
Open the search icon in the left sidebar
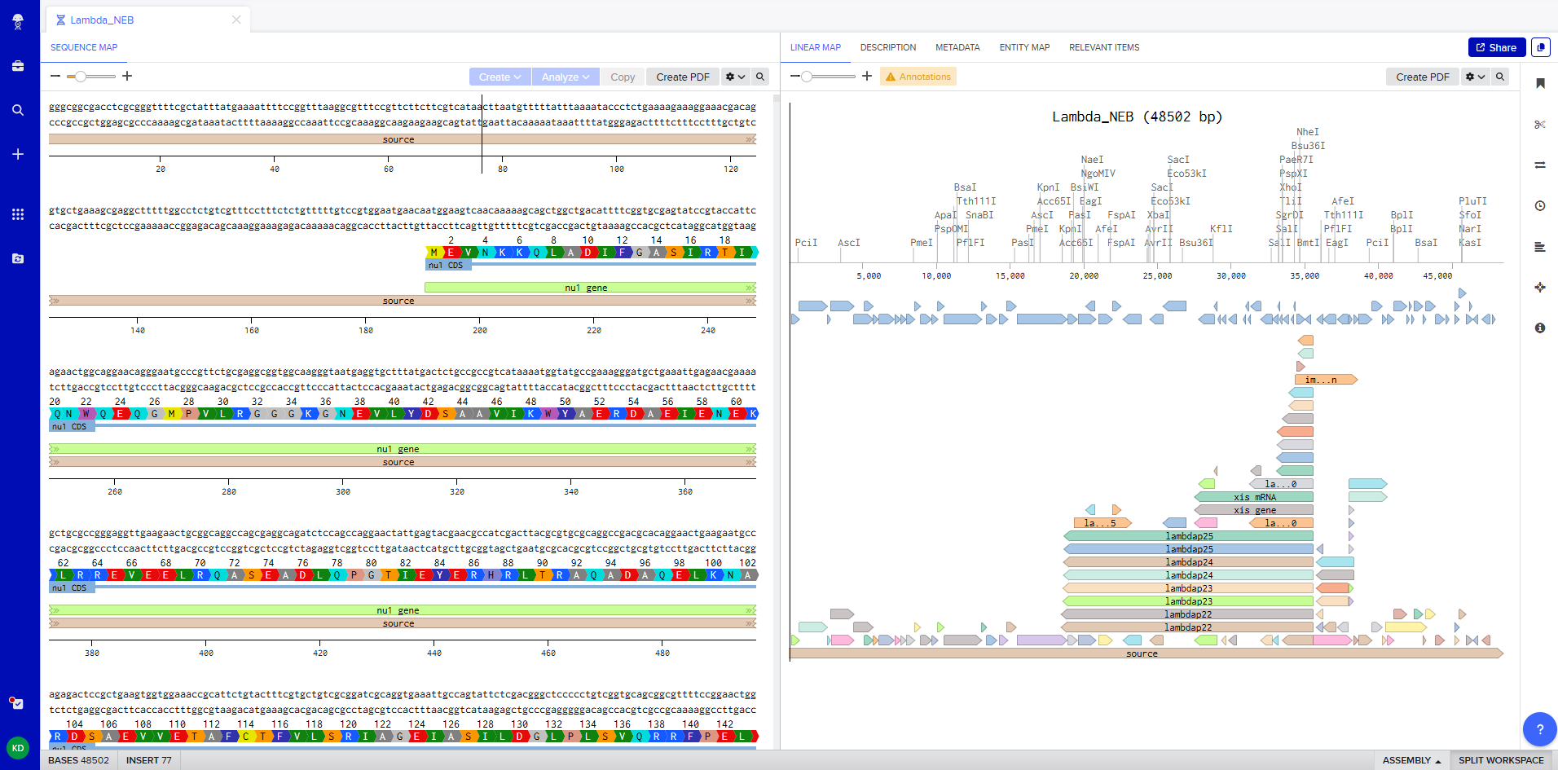point(18,109)
